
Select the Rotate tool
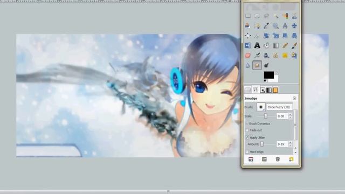point(266,36)
